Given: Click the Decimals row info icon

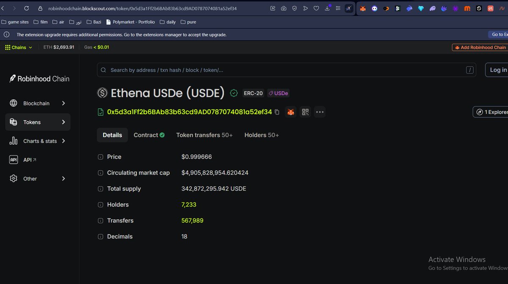Looking at the screenshot, I should coord(100,237).
